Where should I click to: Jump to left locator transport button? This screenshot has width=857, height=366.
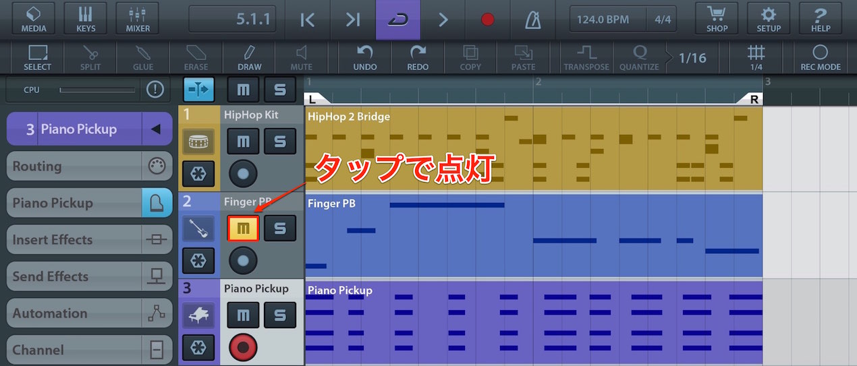point(308,20)
